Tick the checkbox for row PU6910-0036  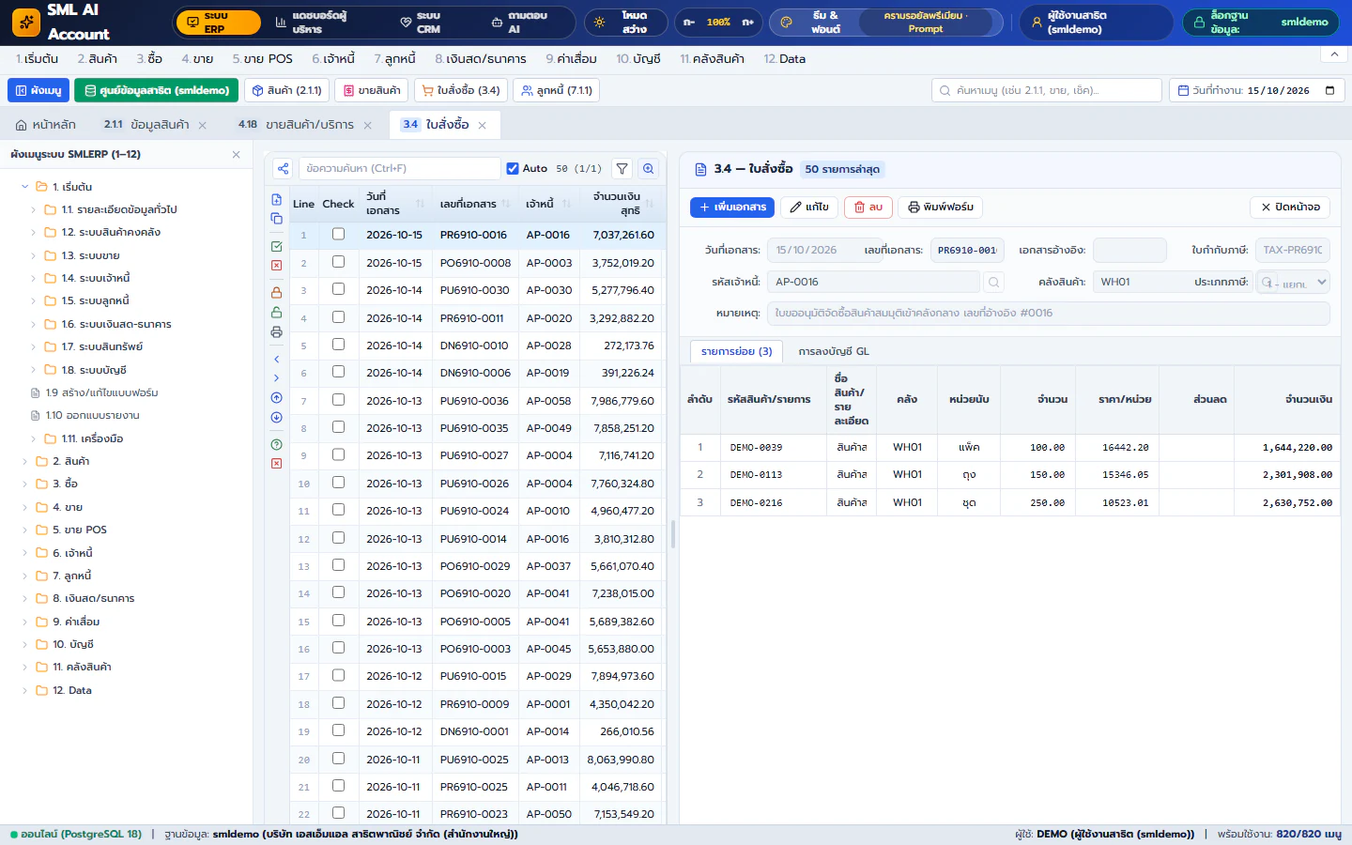[x=338, y=400]
